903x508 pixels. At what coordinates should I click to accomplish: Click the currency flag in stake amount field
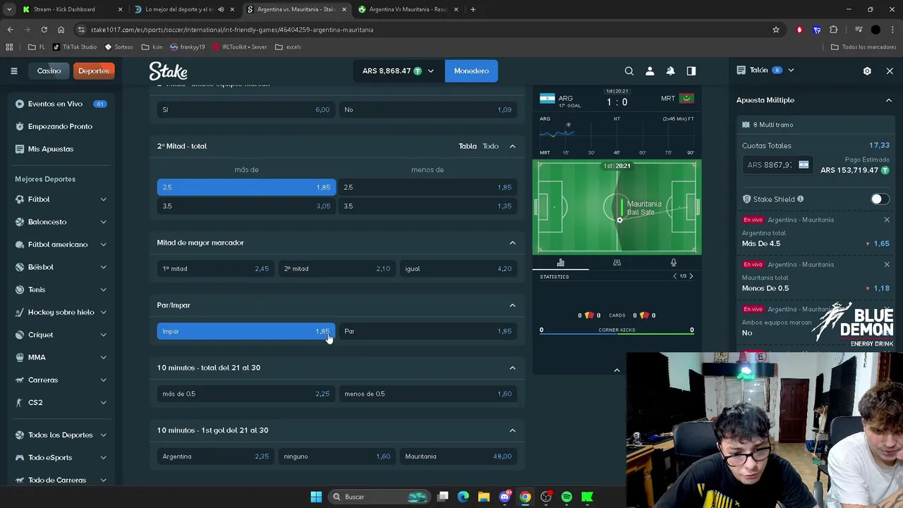pyautogui.click(x=804, y=164)
